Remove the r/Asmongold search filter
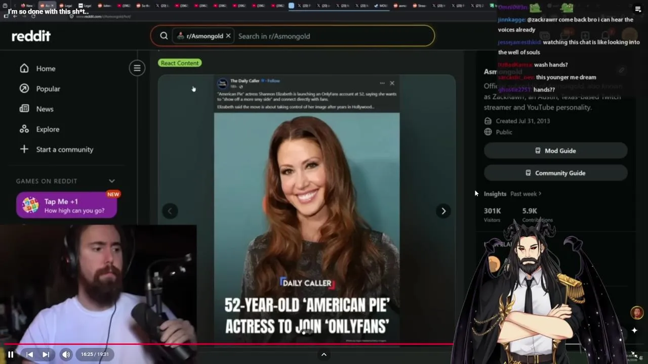Image resolution: width=648 pixels, height=364 pixels. [x=228, y=36]
